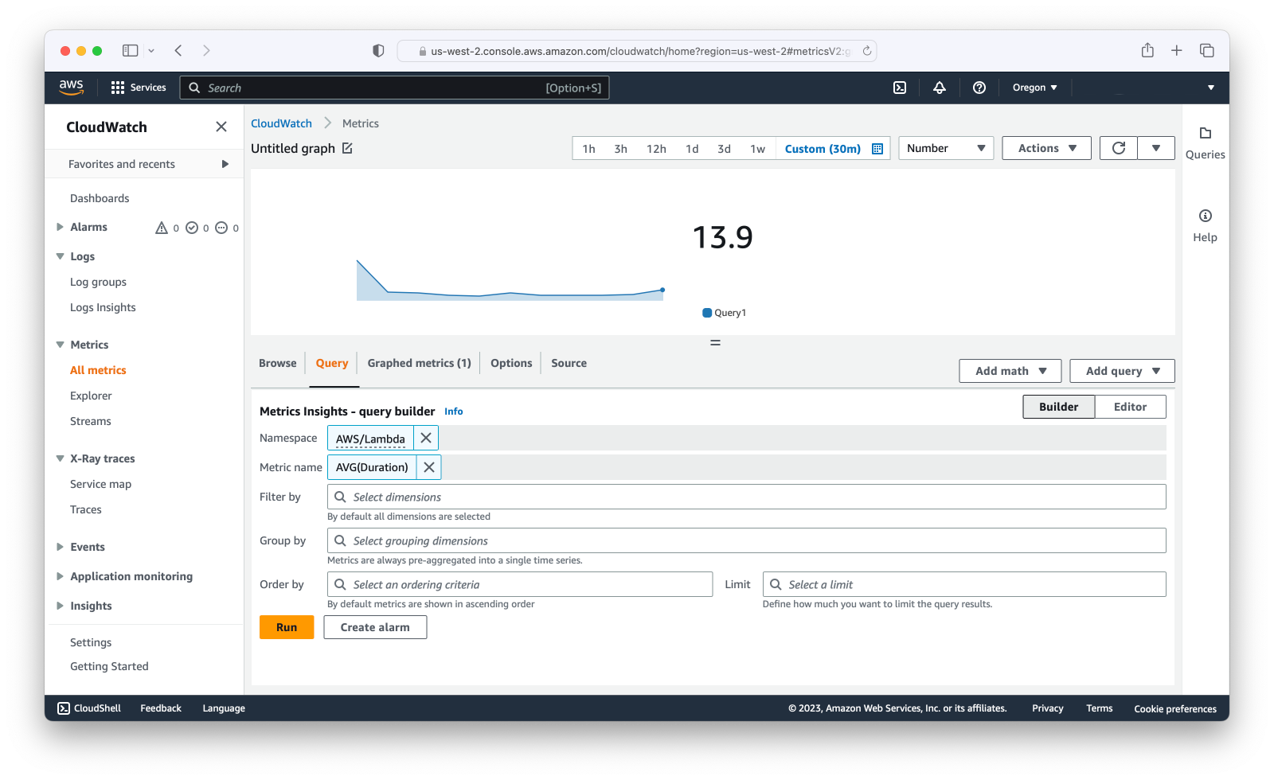
Task: Expand the Actions dropdown
Action: [1046, 148]
